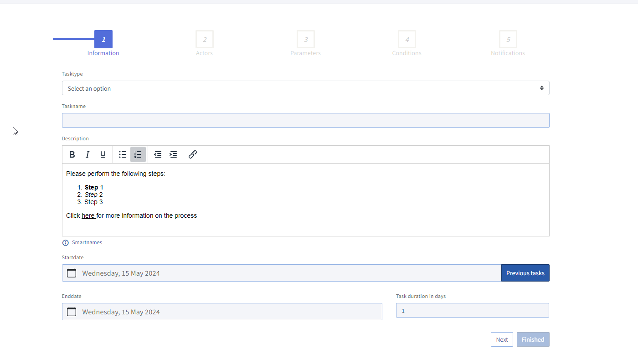Screen dimensions: 638x364
Task: Go to step 2 Actors
Action: (x=205, y=40)
